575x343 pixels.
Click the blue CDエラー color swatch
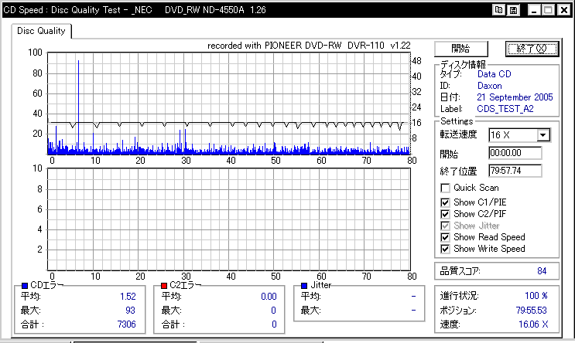point(25,286)
